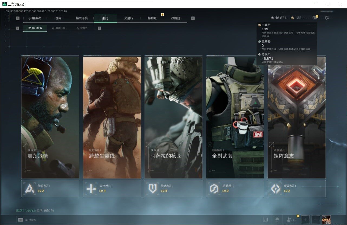Open the mail envelope icon

coord(315,18)
